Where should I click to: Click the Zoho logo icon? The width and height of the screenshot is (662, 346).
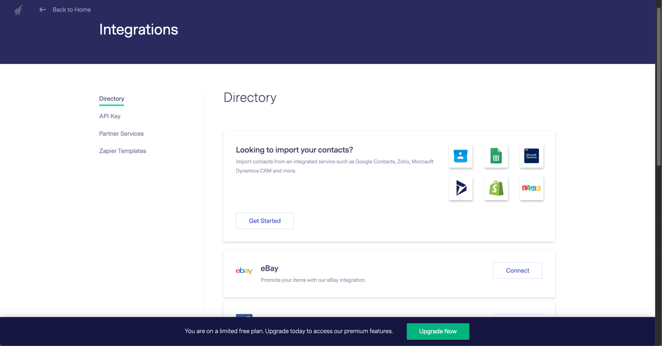531,188
